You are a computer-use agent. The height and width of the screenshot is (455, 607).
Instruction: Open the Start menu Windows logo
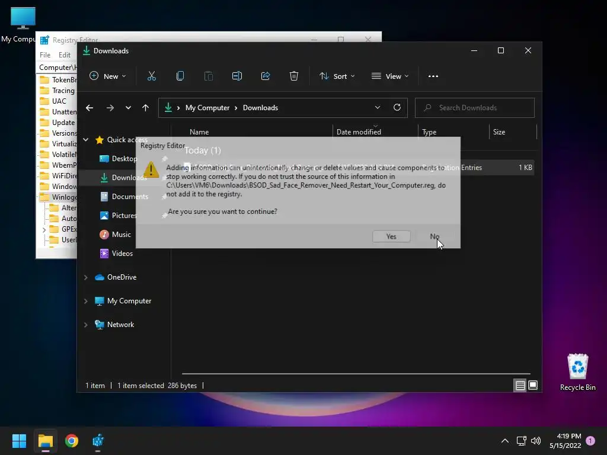click(x=19, y=441)
